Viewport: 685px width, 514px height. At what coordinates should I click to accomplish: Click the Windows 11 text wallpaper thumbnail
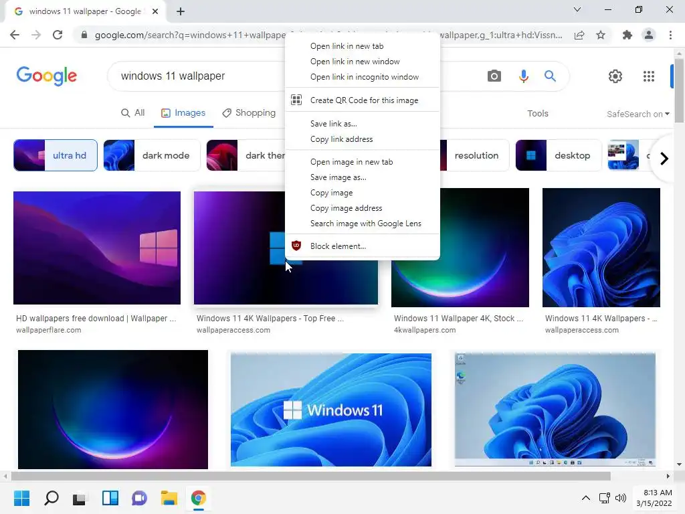point(330,410)
